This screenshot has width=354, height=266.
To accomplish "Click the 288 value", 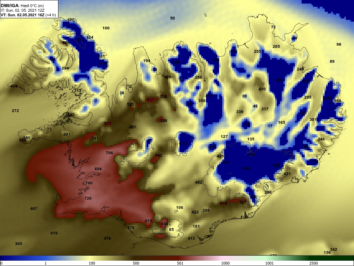I will 206,210.
